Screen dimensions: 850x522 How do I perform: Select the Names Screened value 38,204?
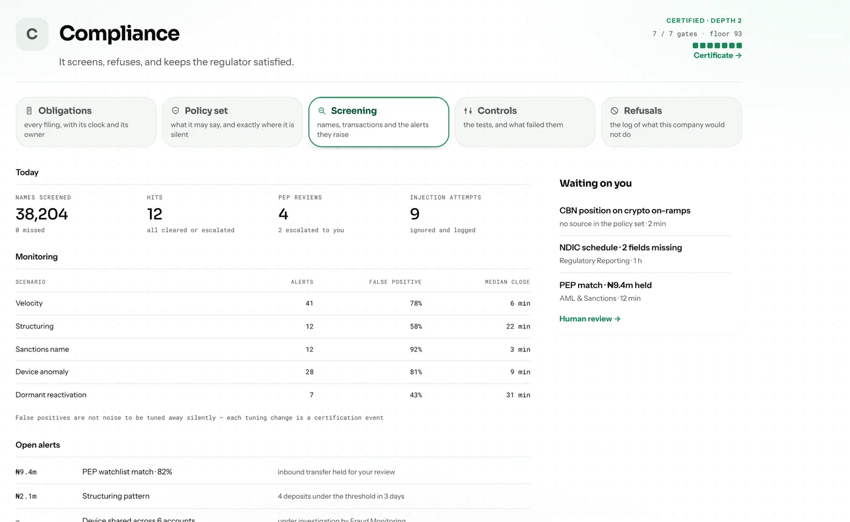(x=42, y=214)
